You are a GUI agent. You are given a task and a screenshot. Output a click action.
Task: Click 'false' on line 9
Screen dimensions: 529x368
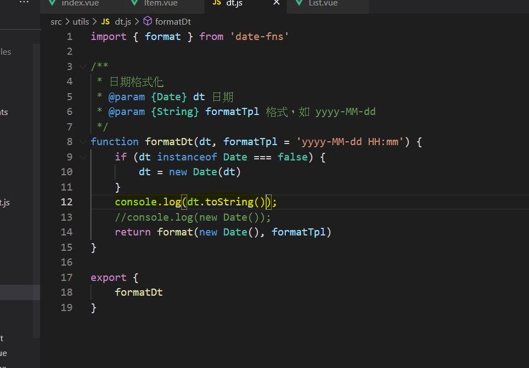[292, 157]
